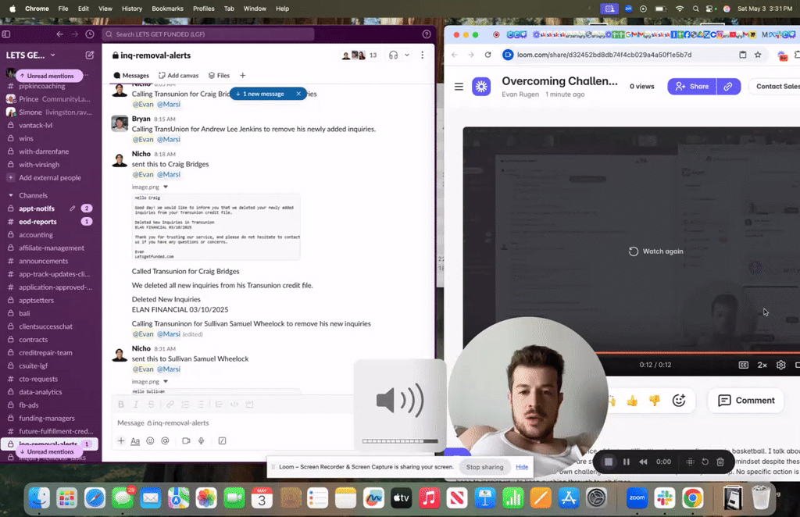Open channel more options menu
This screenshot has height=517, width=800.
coord(423,55)
